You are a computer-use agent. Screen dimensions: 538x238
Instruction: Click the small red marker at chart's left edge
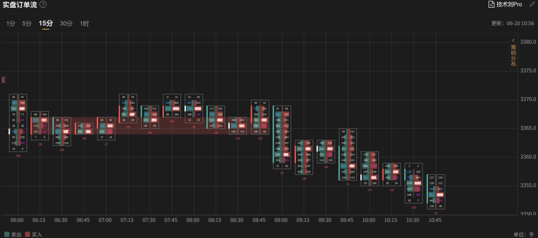3,80
